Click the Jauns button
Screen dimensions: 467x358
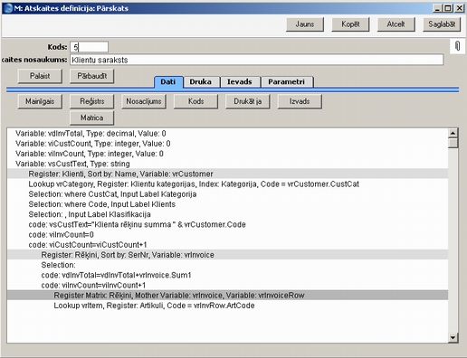coord(305,24)
